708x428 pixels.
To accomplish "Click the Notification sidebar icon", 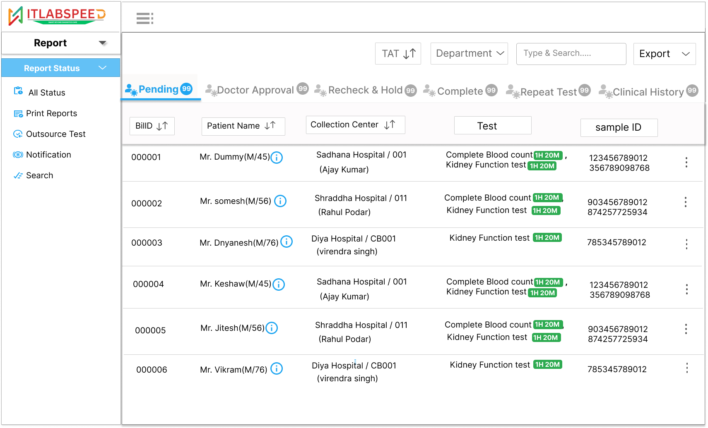I will point(18,155).
